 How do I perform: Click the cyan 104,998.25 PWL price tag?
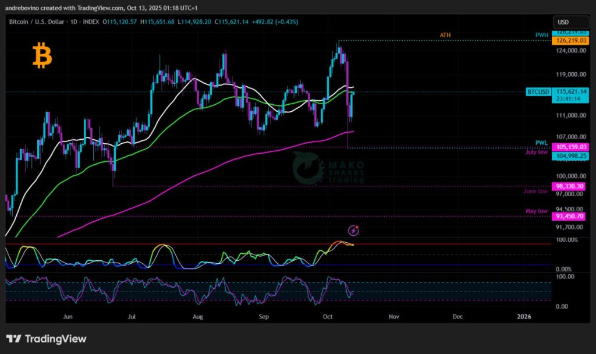[570, 156]
